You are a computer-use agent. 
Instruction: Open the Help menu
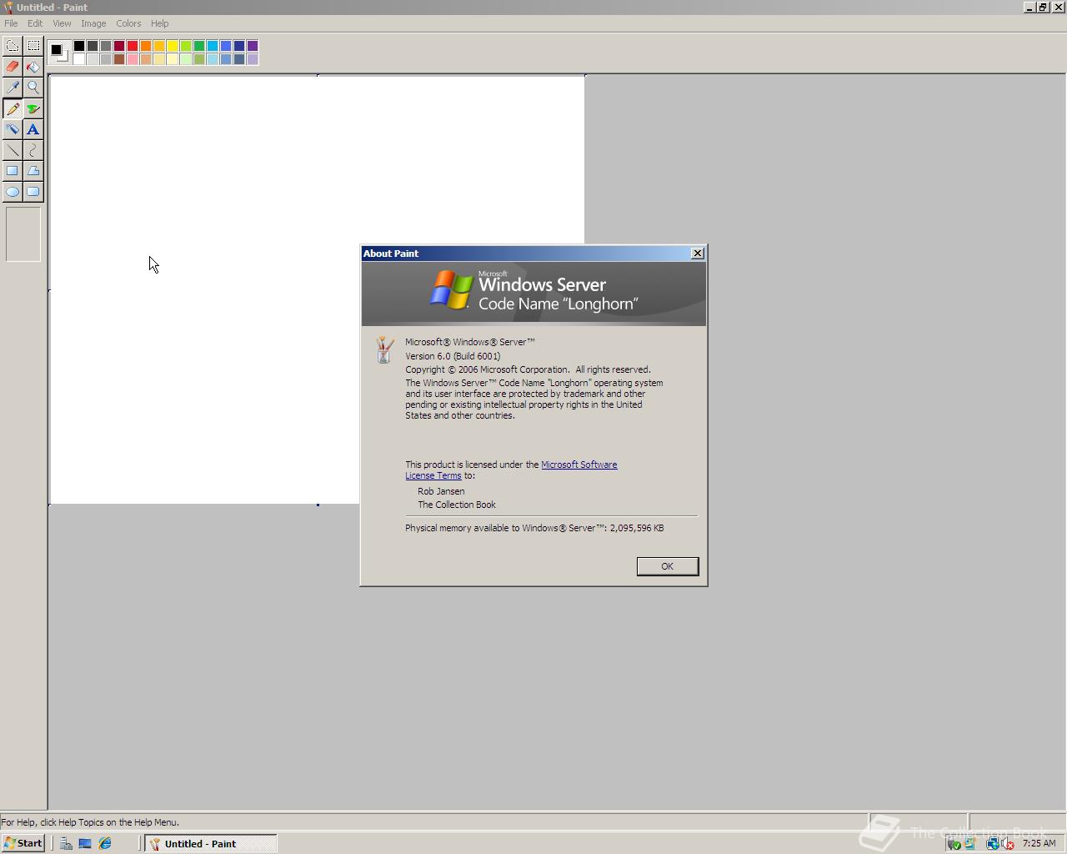pos(159,23)
